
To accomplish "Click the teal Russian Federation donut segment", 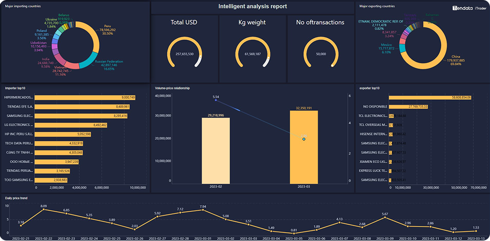I will 90,60.
